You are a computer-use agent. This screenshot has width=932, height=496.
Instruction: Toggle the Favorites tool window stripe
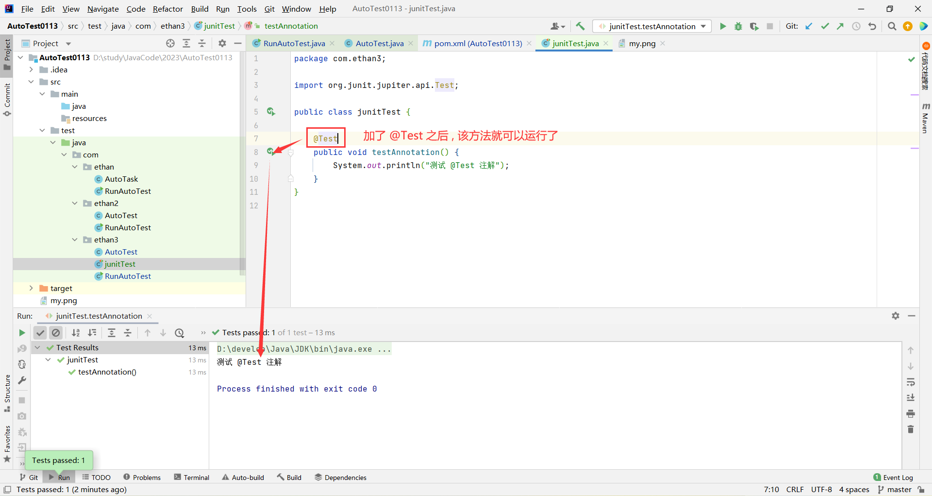tap(7, 444)
